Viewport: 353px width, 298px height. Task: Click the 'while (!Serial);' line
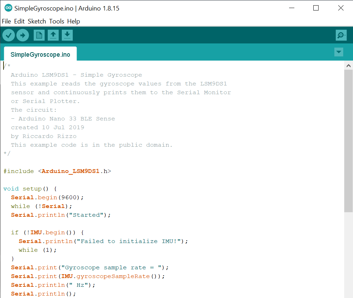pyautogui.click(x=41, y=206)
